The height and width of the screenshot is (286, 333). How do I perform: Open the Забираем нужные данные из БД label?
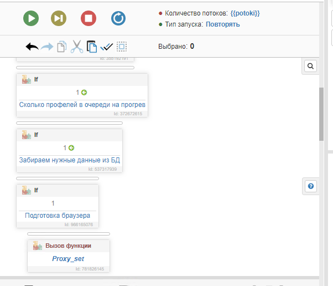click(x=70, y=160)
